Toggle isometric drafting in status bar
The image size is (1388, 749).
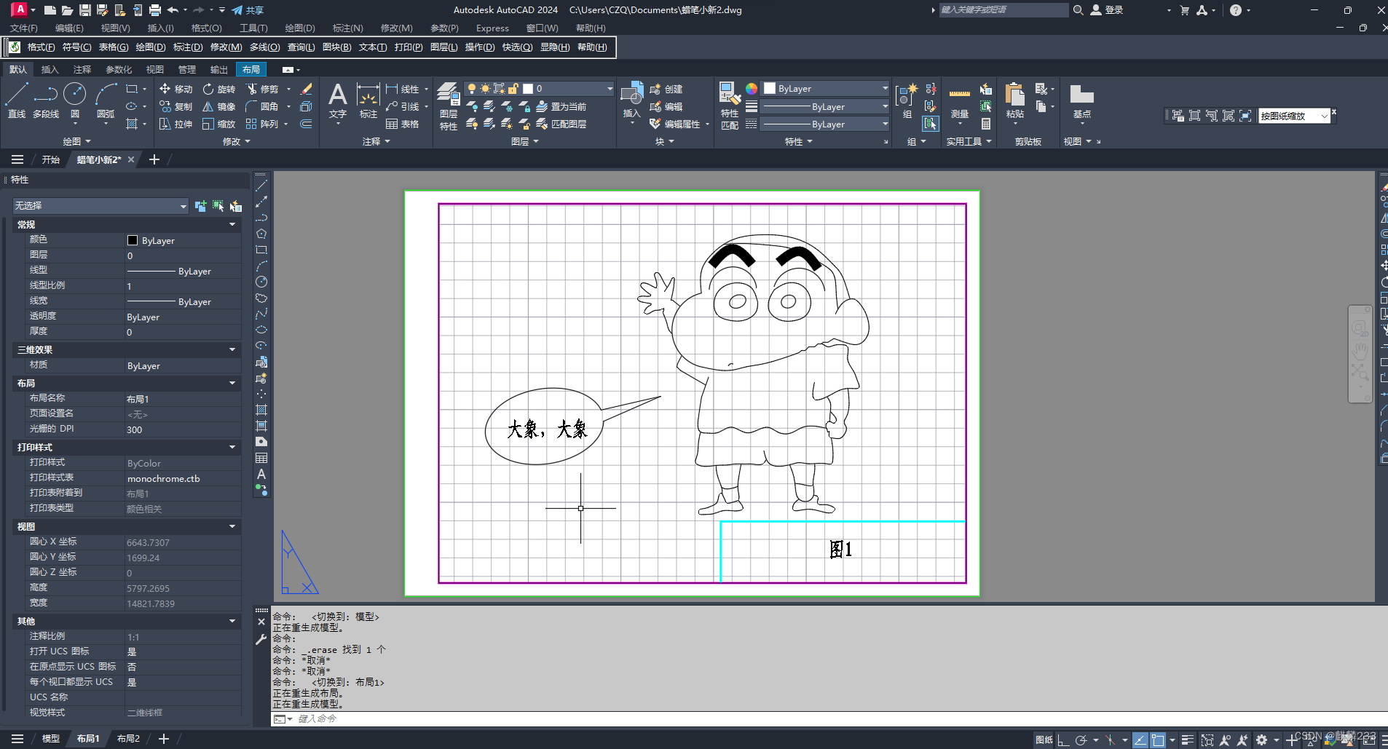click(1111, 740)
